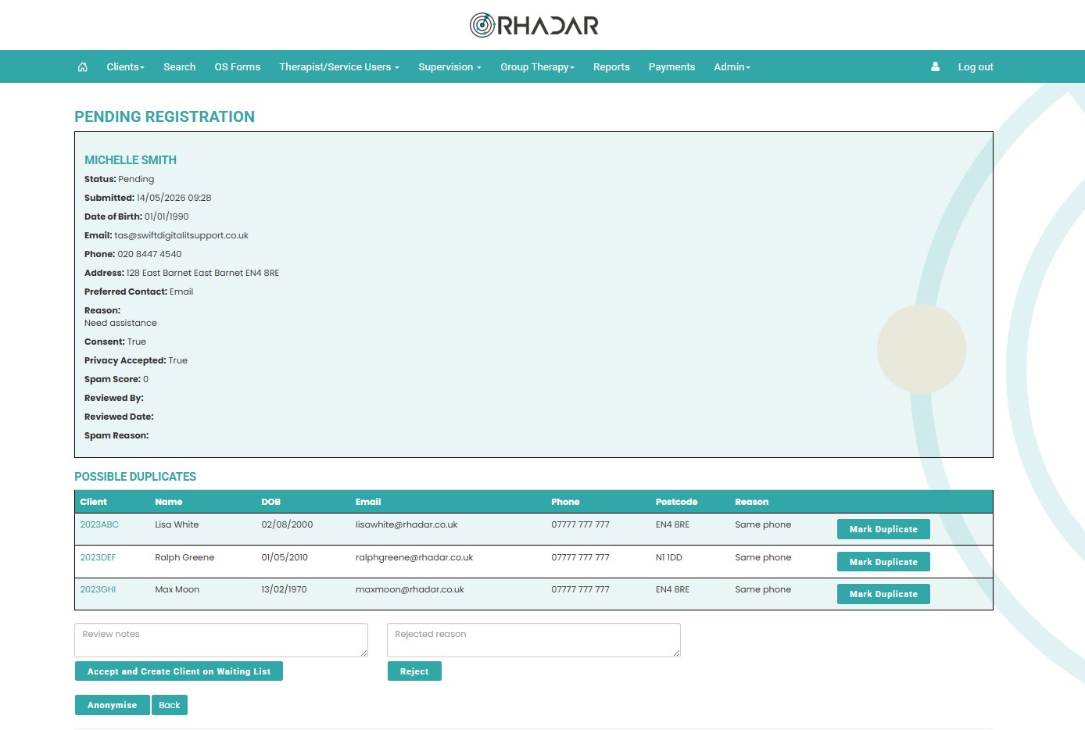Open user profile icon in navbar
The height and width of the screenshot is (730, 1085).
point(935,67)
